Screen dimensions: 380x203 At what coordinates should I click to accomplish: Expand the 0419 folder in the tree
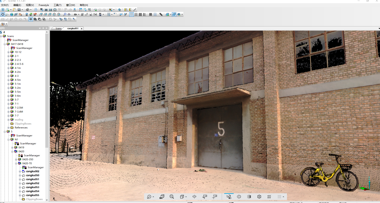click(12, 147)
